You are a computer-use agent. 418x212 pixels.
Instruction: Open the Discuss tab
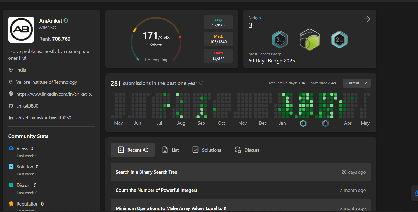click(x=247, y=150)
